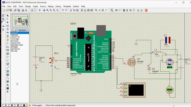Click the red ARES netlist icon
Screen dimensions: 191x107
146,10
